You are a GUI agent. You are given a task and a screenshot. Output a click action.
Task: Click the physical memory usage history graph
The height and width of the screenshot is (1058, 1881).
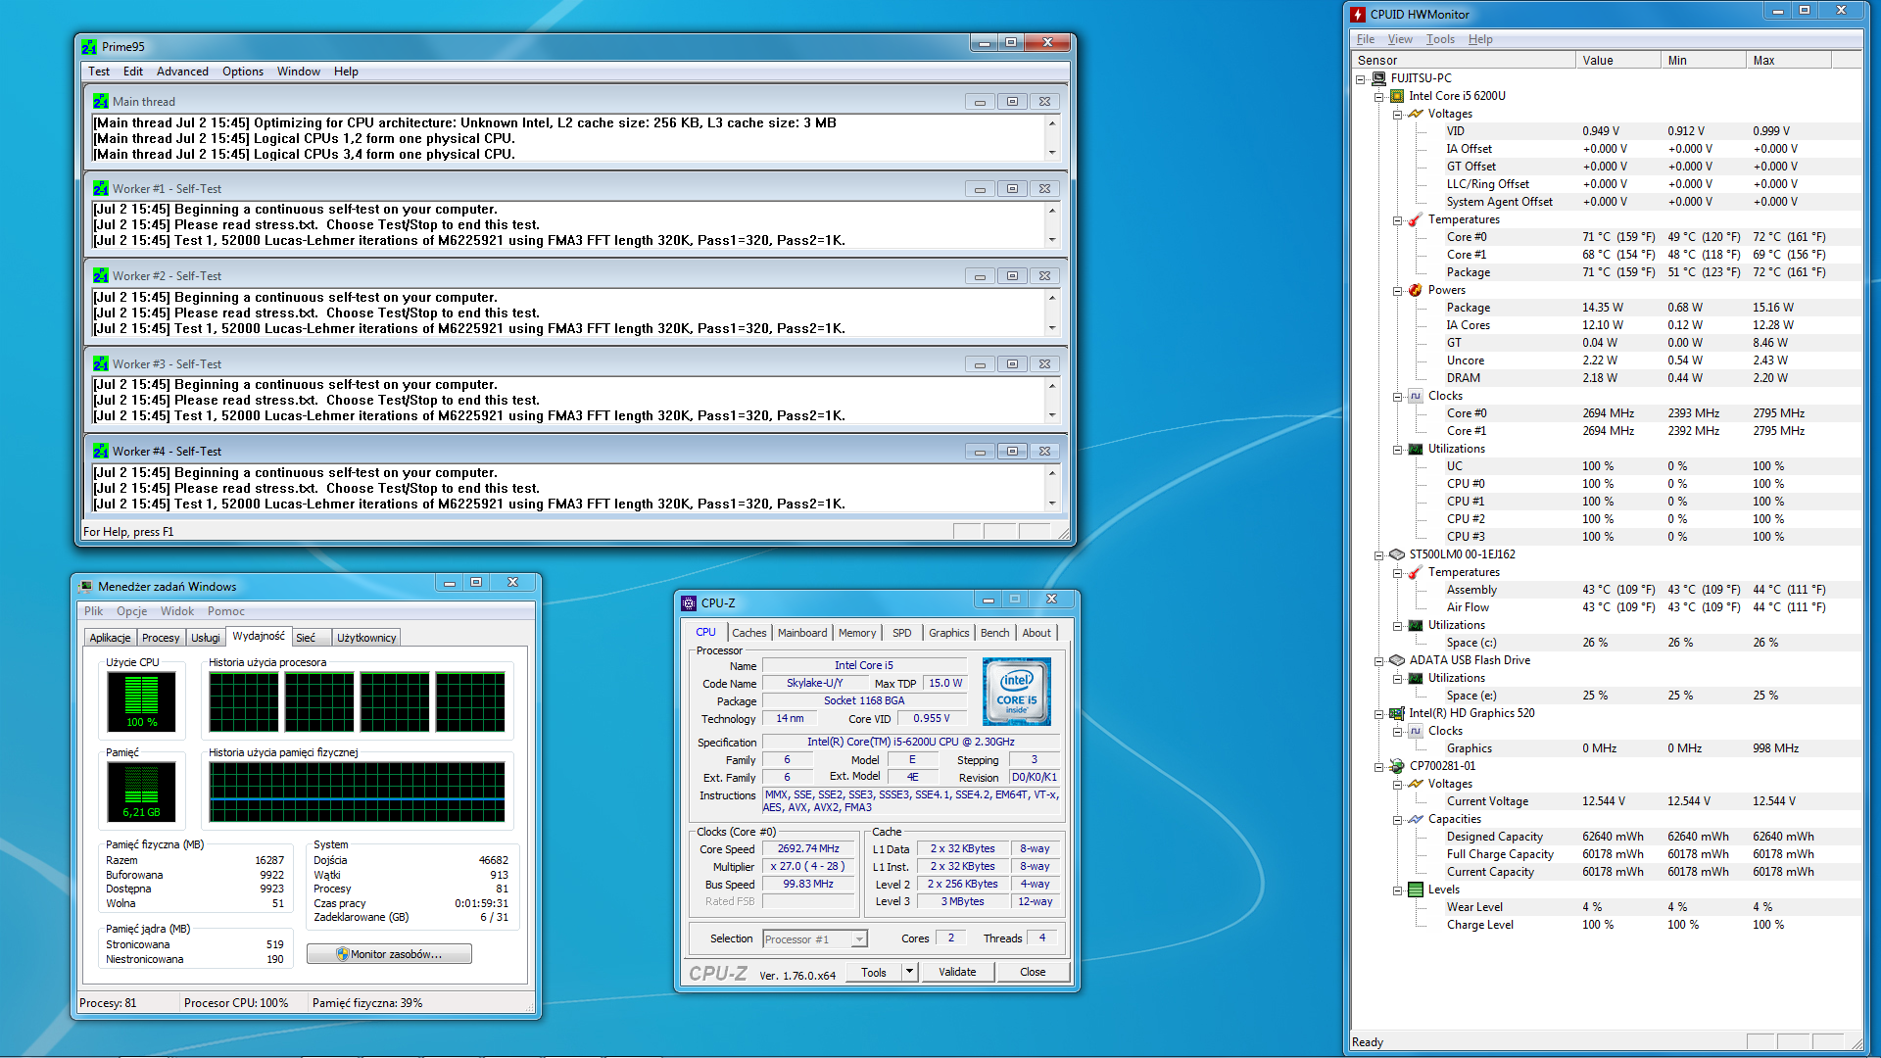358,792
